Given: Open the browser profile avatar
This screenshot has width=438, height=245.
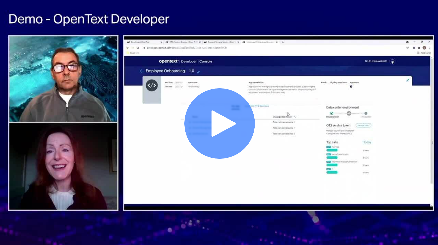Looking at the screenshot, I should tap(424, 48).
